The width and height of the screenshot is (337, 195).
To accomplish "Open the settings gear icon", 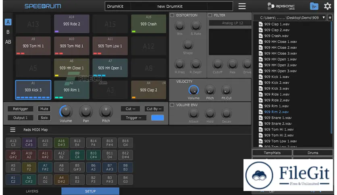I will pyautogui.click(x=327, y=6).
